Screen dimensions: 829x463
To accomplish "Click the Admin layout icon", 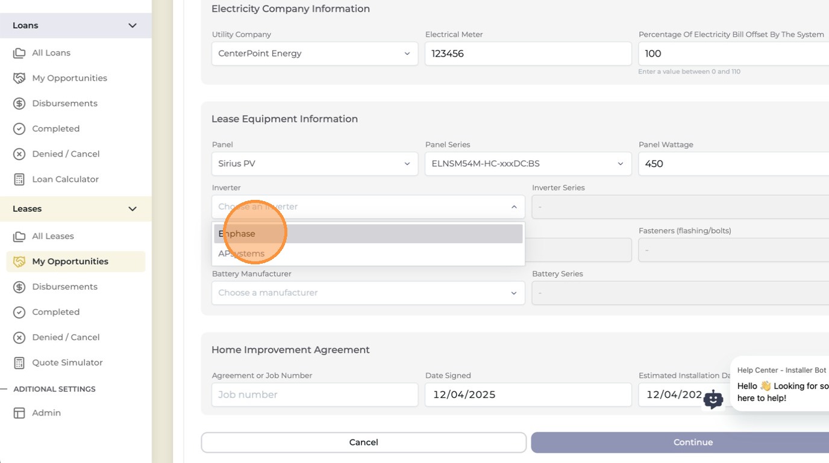I will [19, 413].
